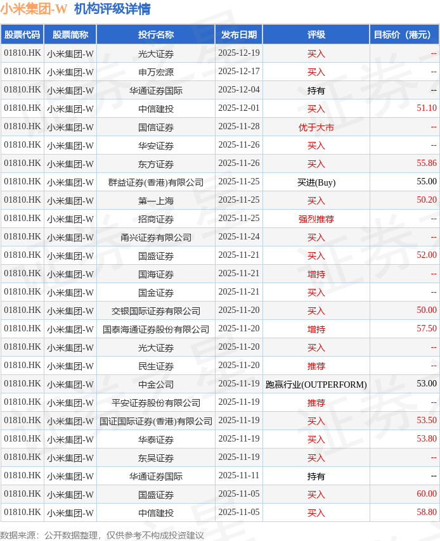Click target price 57.50
Image resolution: width=440 pixels, height=541 pixels.
[427, 328]
